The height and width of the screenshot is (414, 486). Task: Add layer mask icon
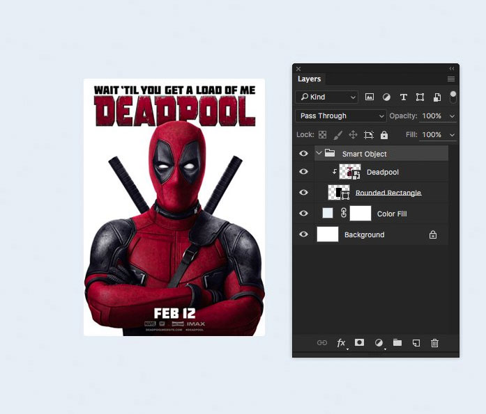click(360, 342)
